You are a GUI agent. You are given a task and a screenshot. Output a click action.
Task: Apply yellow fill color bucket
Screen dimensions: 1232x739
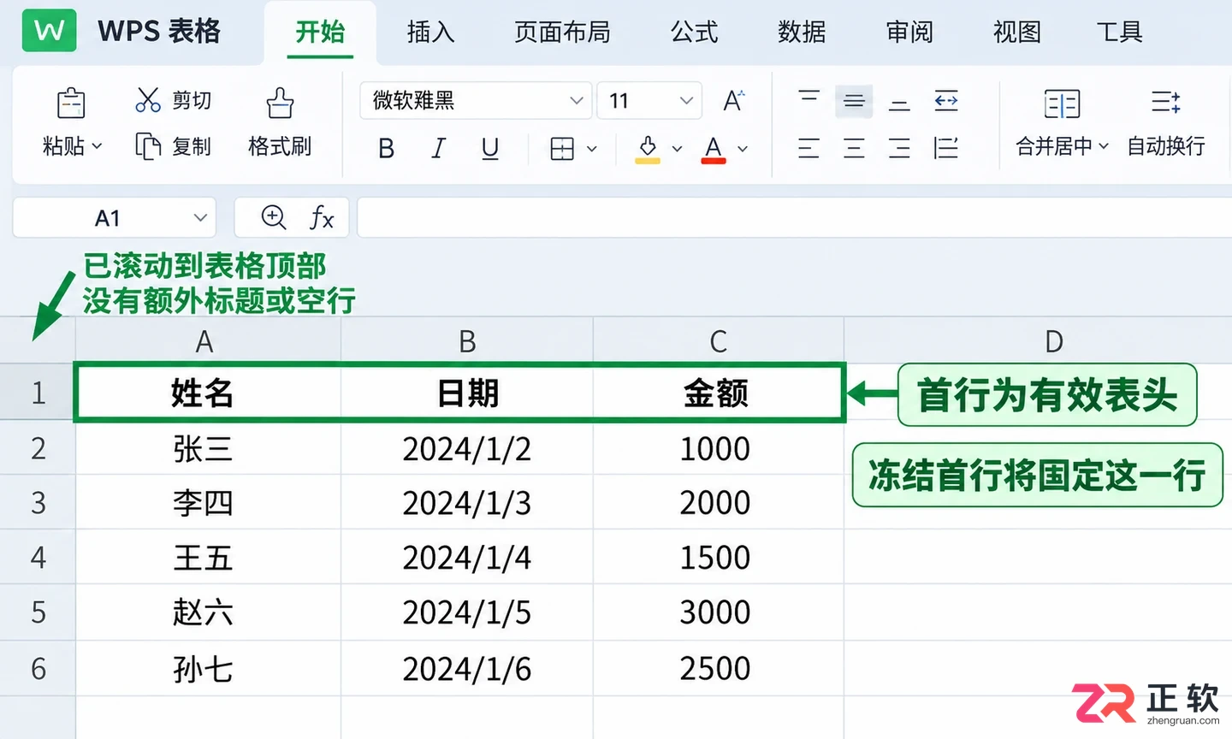click(x=648, y=149)
